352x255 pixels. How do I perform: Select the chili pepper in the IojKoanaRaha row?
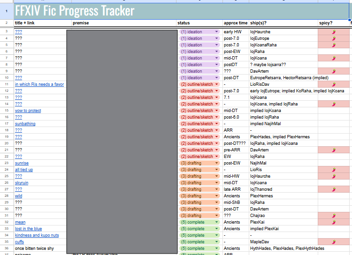coord(334,45)
